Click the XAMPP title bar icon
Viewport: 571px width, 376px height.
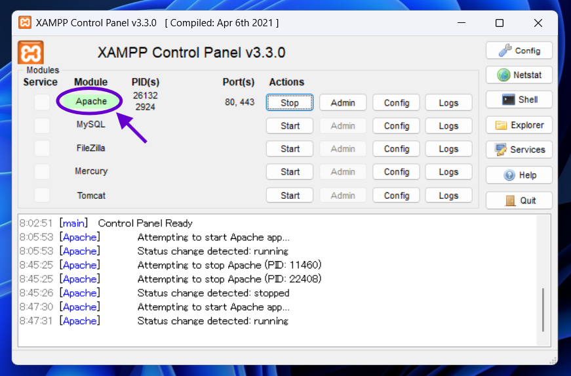tap(25, 23)
